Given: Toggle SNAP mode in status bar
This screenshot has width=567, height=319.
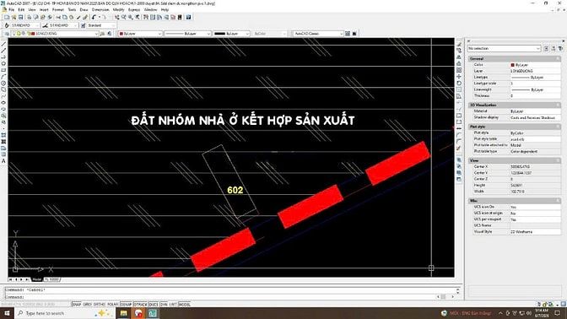Looking at the screenshot, I should pos(77,305).
